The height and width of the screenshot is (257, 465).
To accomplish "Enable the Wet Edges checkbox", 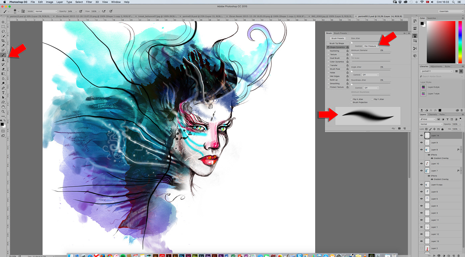I will coord(328,76).
